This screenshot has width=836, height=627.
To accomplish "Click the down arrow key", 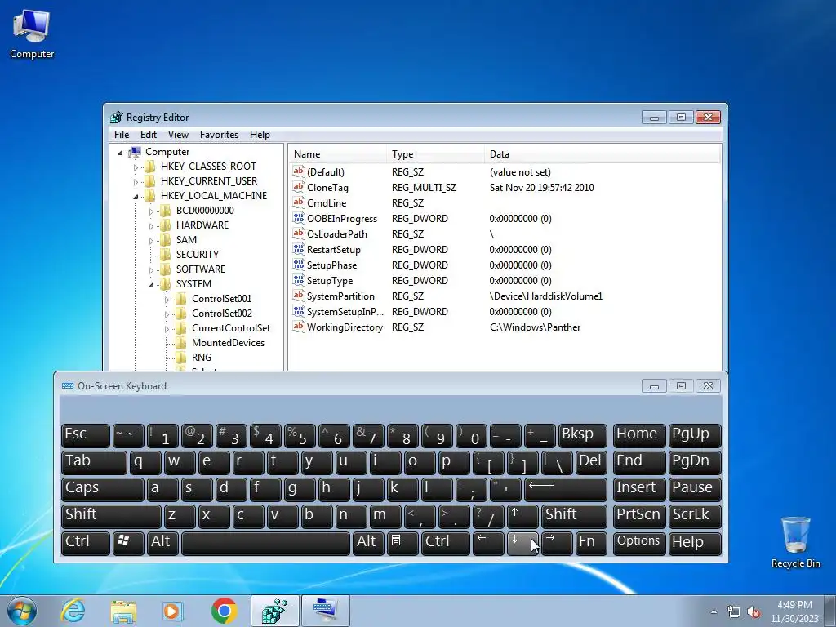I will 522,542.
